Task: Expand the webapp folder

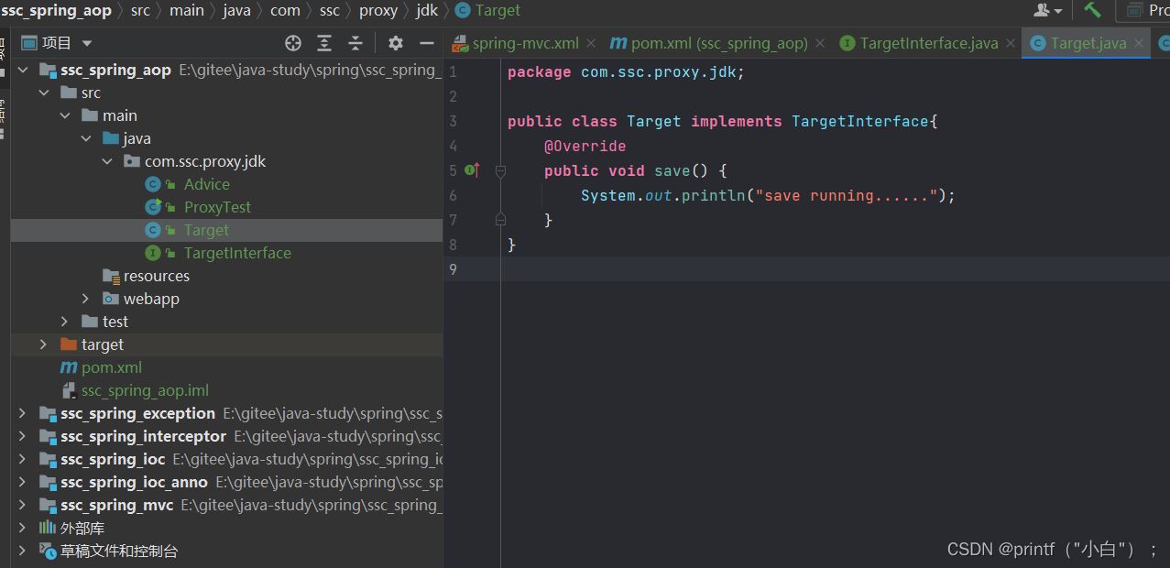Action: (86, 299)
